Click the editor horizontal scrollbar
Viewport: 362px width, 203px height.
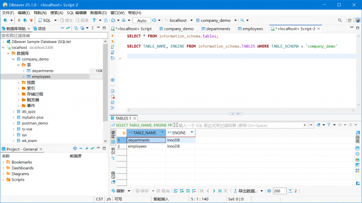(241, 110)
